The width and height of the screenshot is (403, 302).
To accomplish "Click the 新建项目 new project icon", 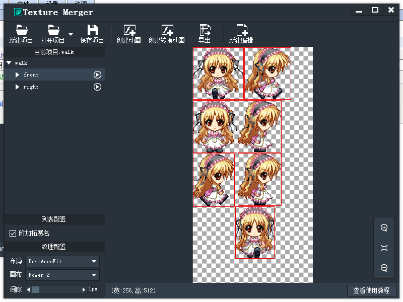I will pos(21,34).
